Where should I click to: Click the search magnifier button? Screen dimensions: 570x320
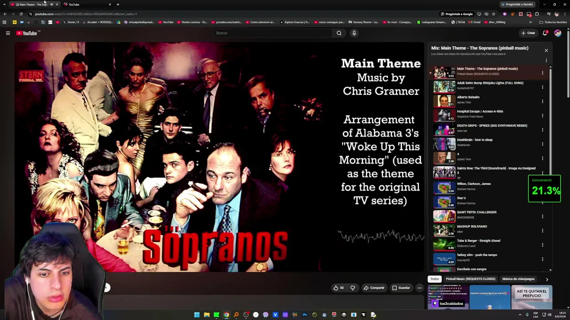coord(339,33)
